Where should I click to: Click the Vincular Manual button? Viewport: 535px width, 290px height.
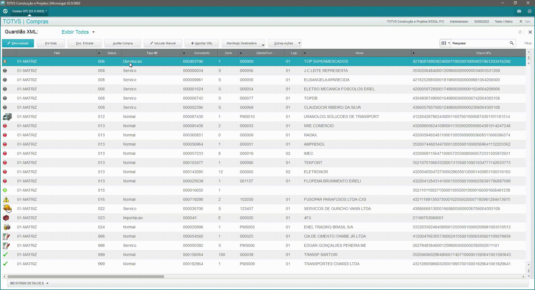[163, 43]
